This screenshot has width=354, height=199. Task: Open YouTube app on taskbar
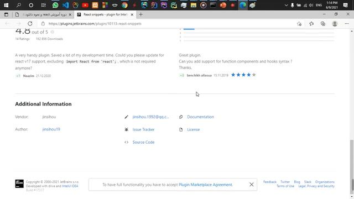coord(85,5)
